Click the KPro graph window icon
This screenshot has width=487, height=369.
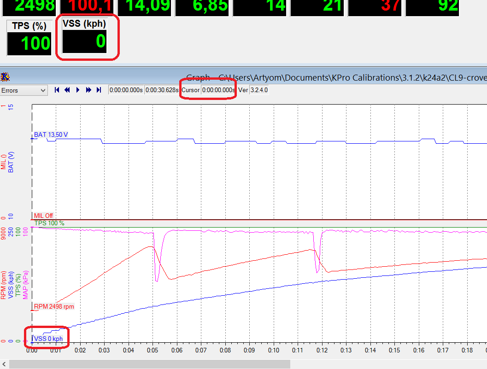pyautogui.click(x=5, y=76)
